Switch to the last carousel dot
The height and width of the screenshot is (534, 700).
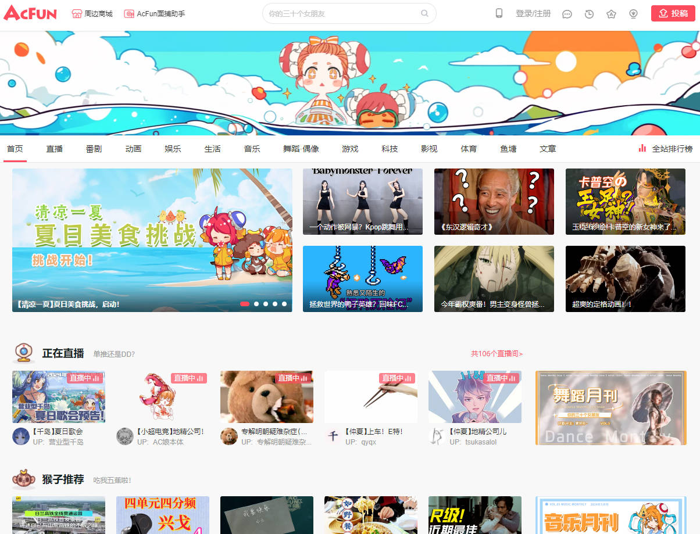coord(284,304)
